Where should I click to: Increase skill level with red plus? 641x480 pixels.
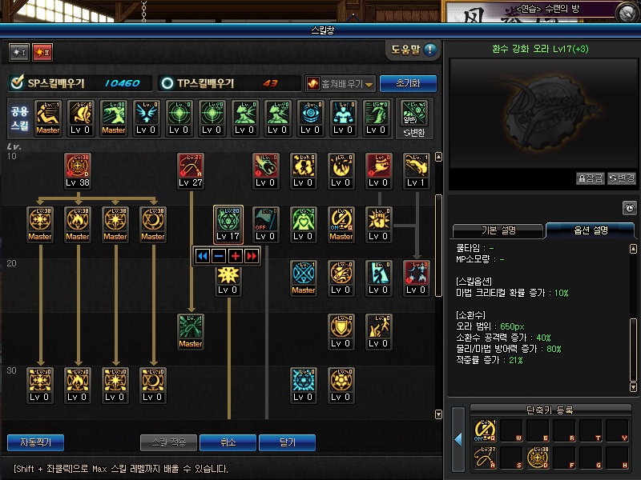click(236, 256)
